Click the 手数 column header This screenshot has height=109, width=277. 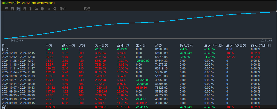click(49, 45)
